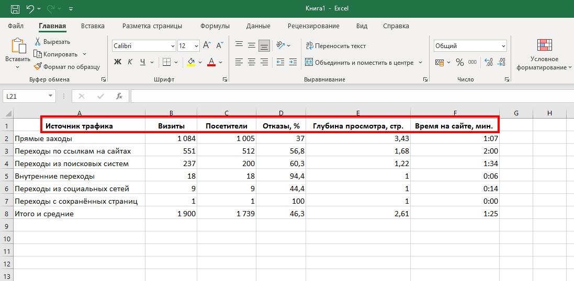Click Копировать to copy selection

click(56, 54)
